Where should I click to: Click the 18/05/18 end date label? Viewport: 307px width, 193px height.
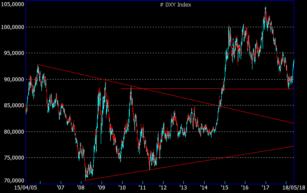(294, 188)
